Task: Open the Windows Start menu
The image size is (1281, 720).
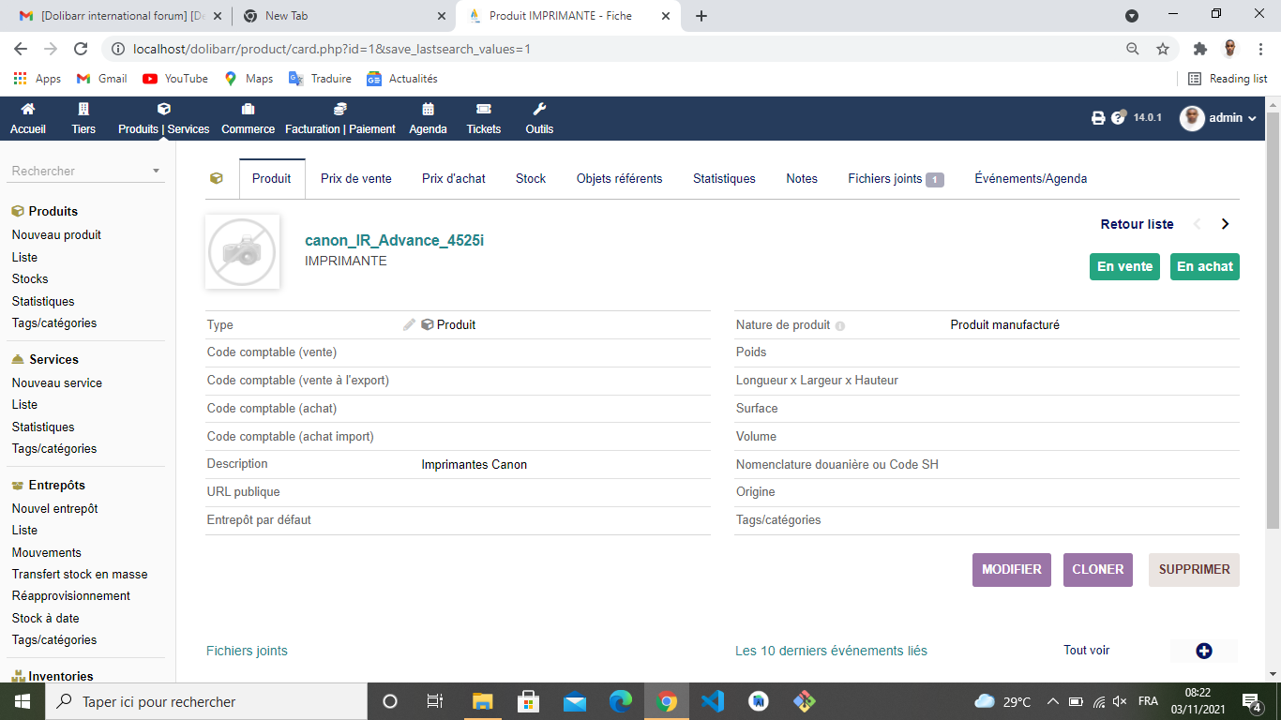Action: click(22, 701)
